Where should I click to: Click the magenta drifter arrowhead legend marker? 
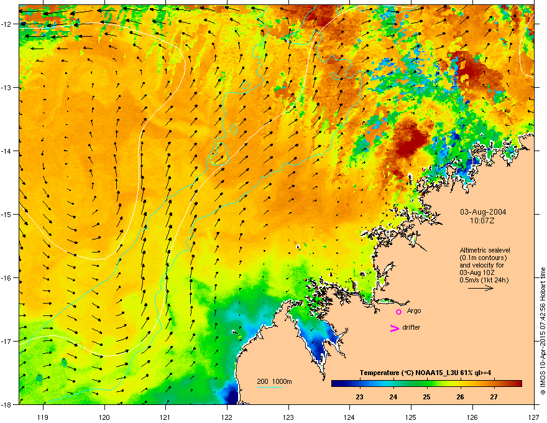pos(395,328)
